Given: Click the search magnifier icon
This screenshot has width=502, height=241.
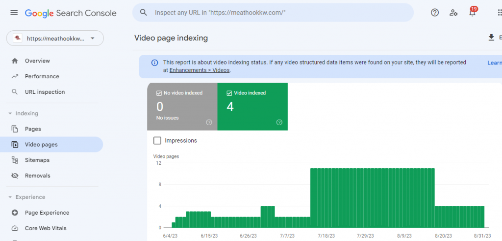Looking at the screenshot, I should (x=144, y=12).
